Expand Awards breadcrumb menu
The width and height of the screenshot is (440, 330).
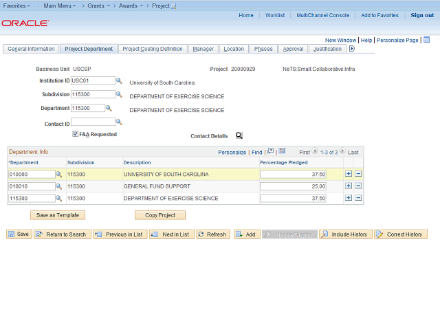(131, 5)
